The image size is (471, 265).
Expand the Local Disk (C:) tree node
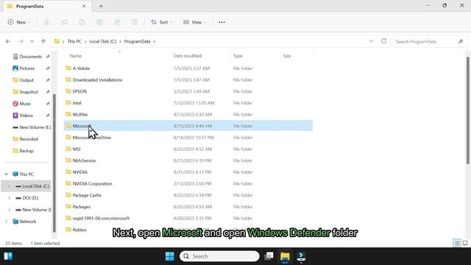[x=9, y=186]
